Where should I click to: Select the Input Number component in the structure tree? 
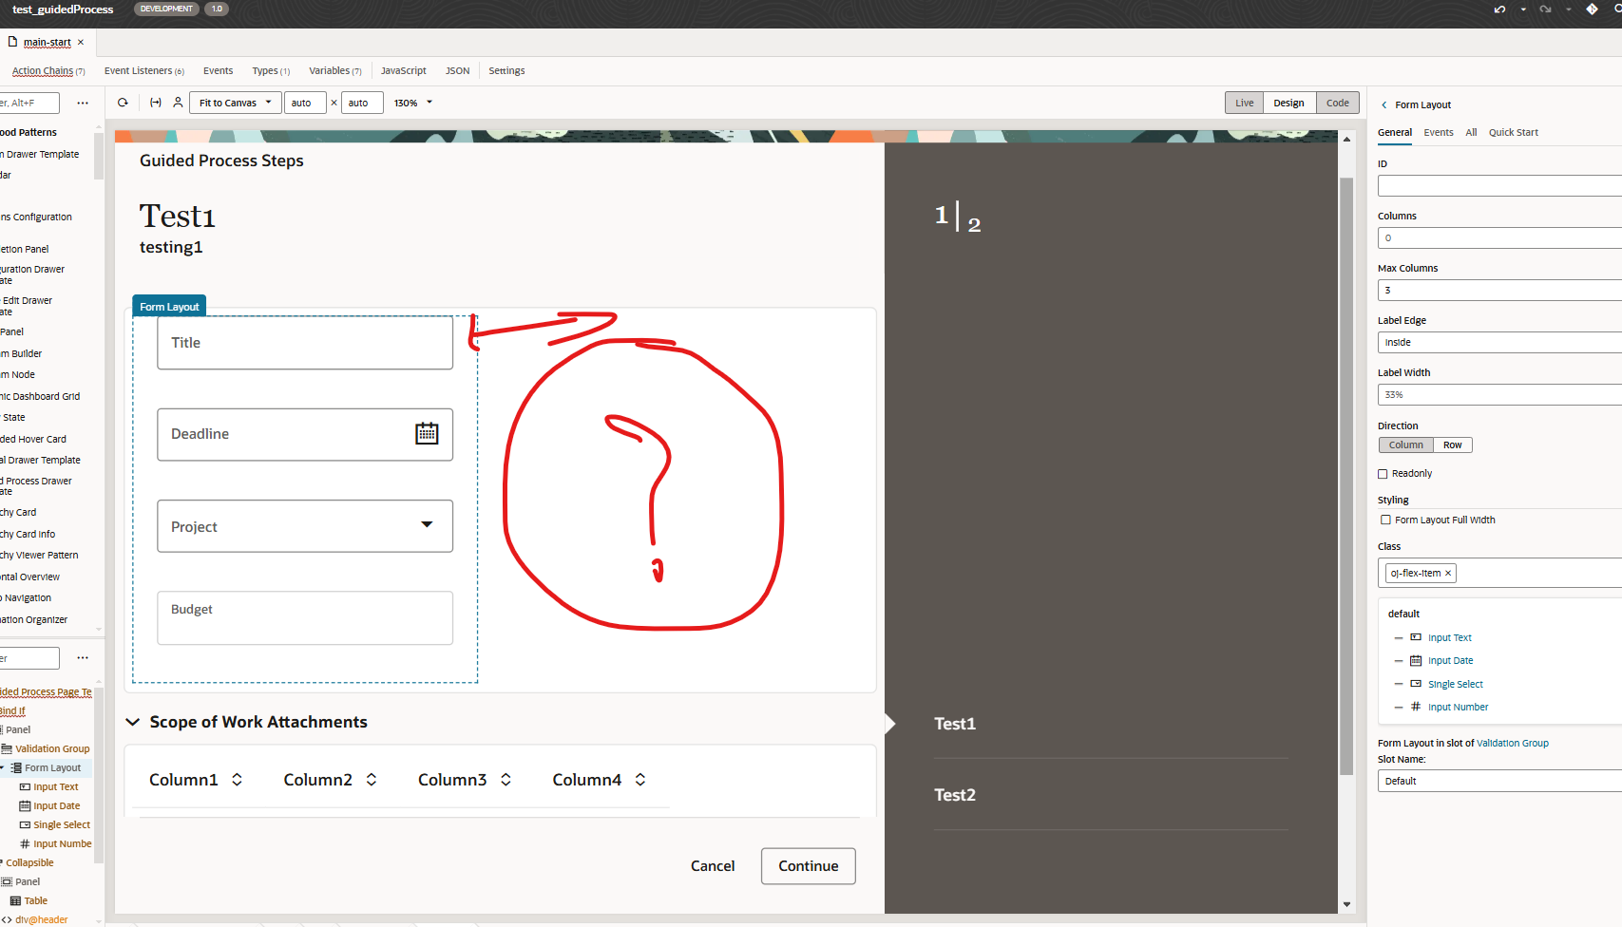1457,707
